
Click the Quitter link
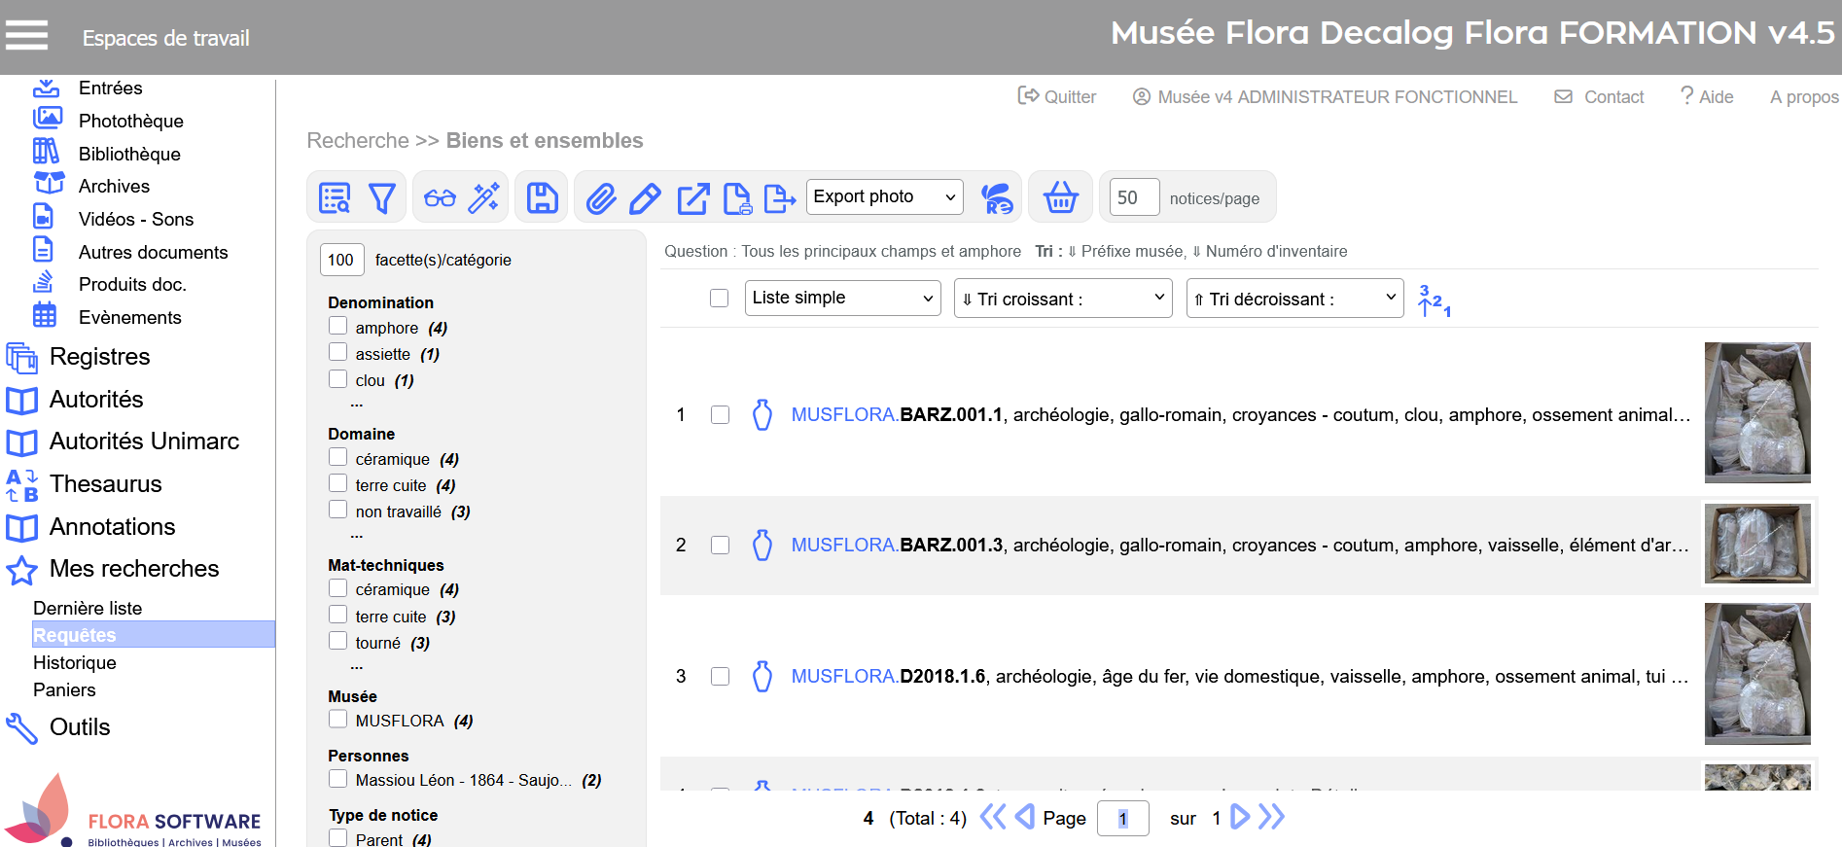click(x=1057, y=97)
